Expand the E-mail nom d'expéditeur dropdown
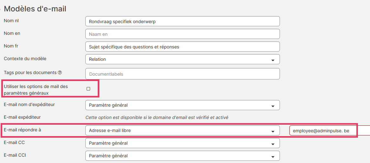Viewport: 370px width, 163px height. (182, 105)
